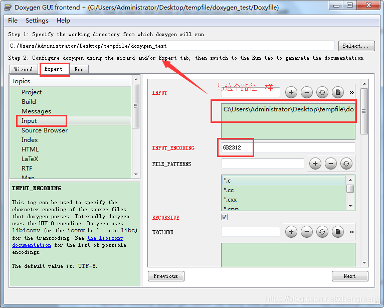Click the settings panel scrollbar thumb

(x=364, y=111)
